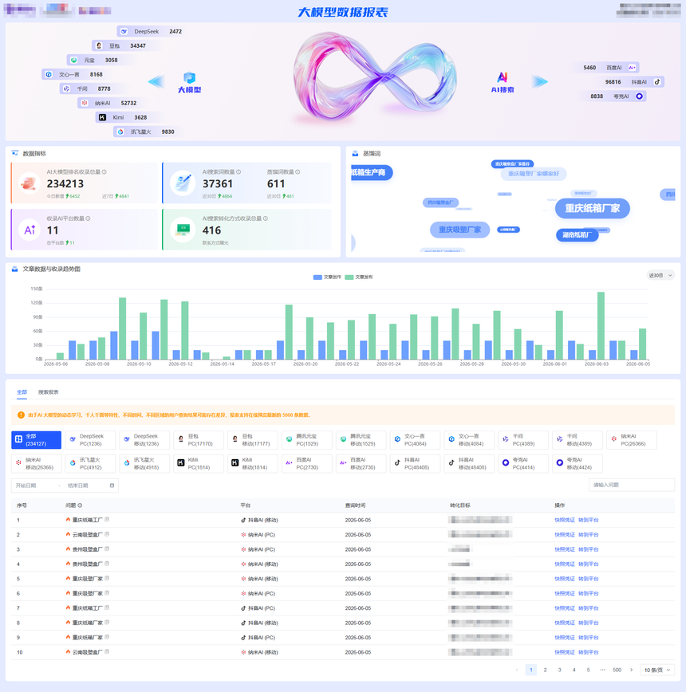Click info icon next to AI搜索词数量
686x692 pixels.
point(239,171)
